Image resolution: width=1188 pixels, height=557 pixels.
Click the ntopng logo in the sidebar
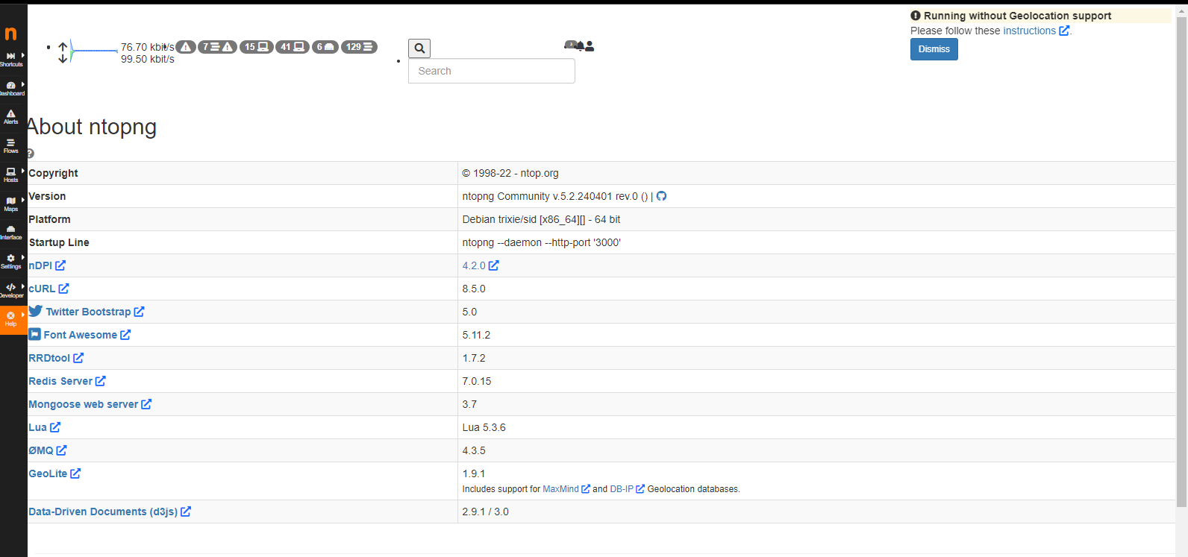tap(10, 34)
